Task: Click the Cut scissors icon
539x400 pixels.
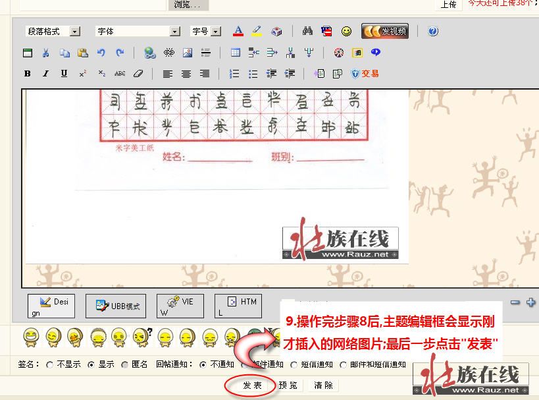Action: point(46,53)
